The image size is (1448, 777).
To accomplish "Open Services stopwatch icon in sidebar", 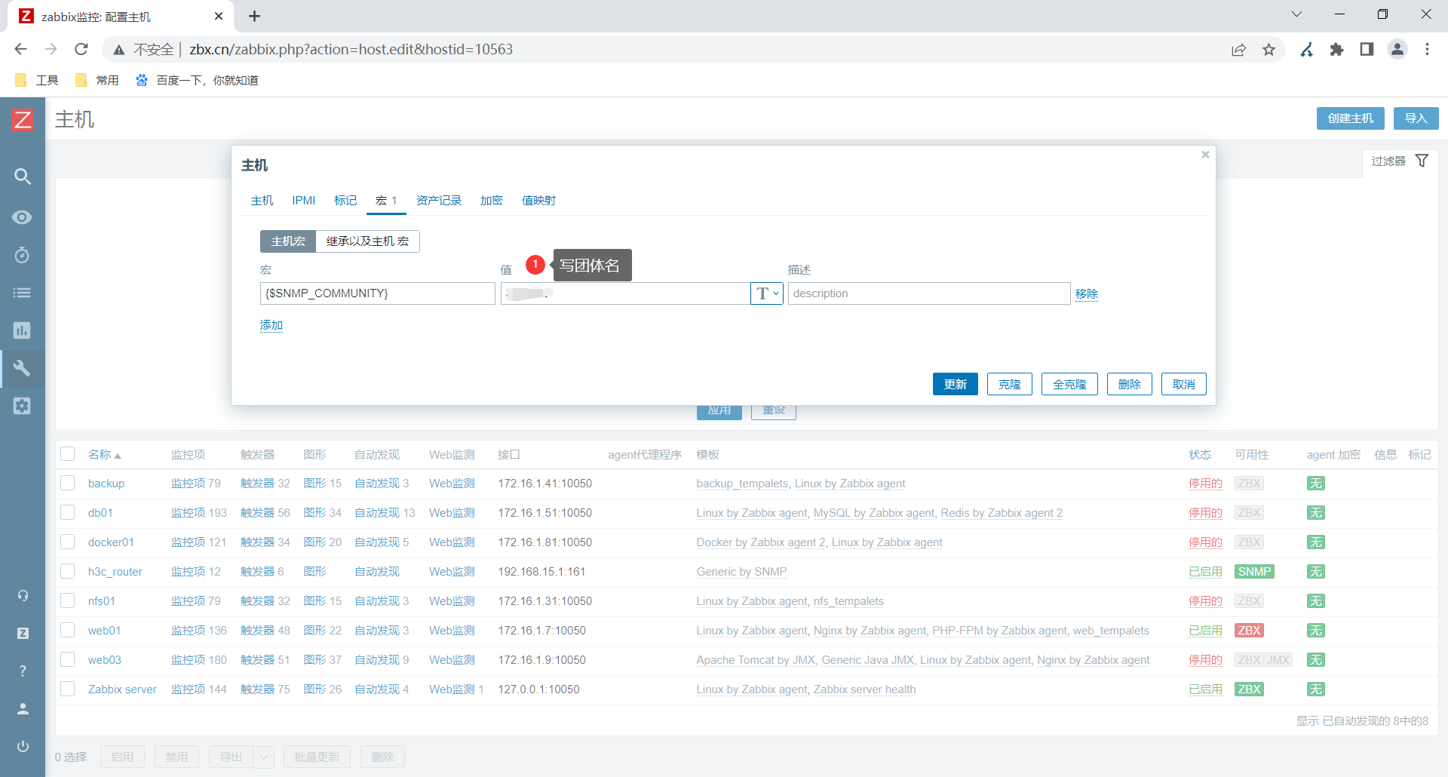I will 23,255.
